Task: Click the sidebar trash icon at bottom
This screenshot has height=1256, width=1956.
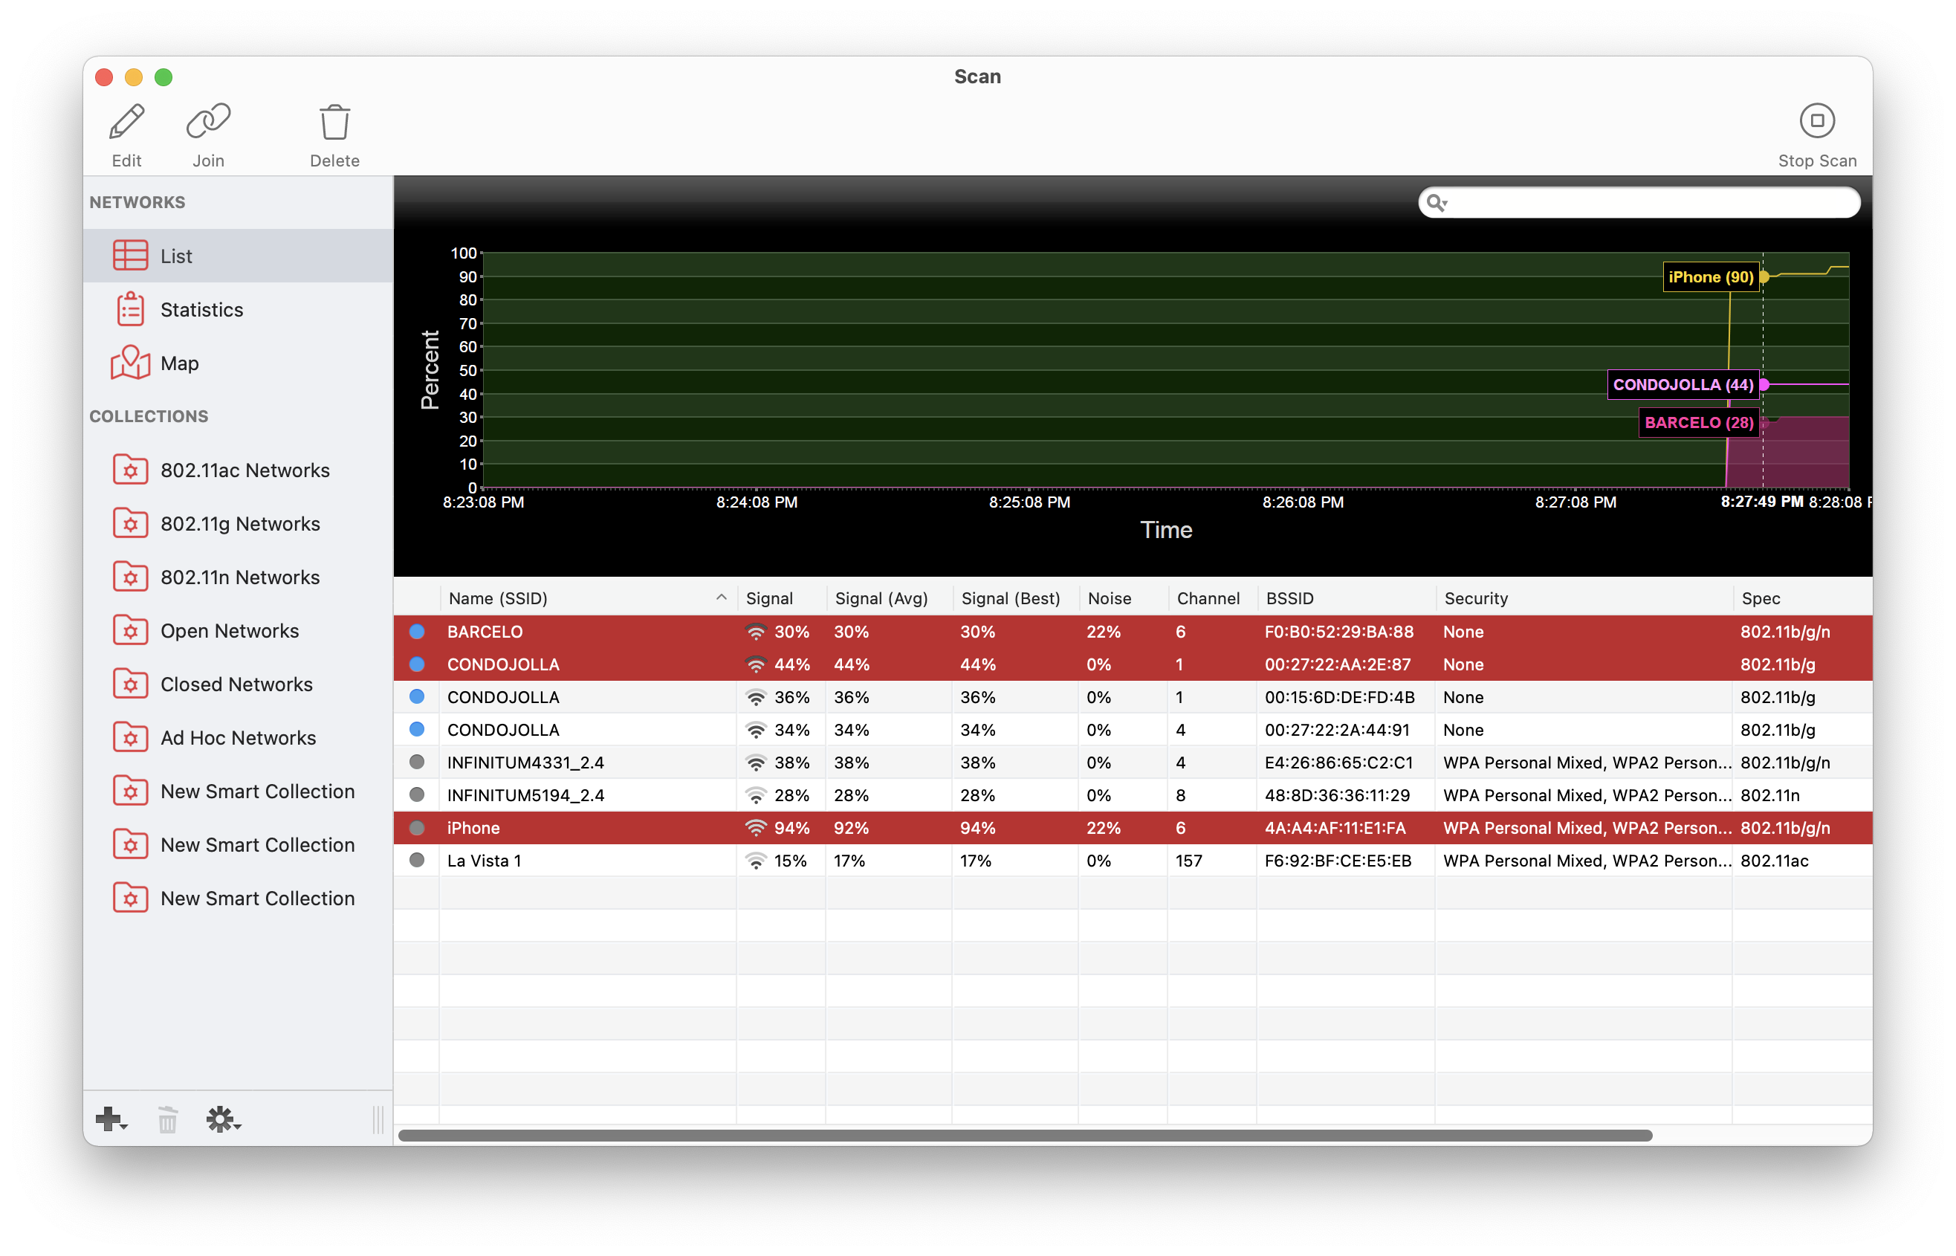Action: [167, 1120]
